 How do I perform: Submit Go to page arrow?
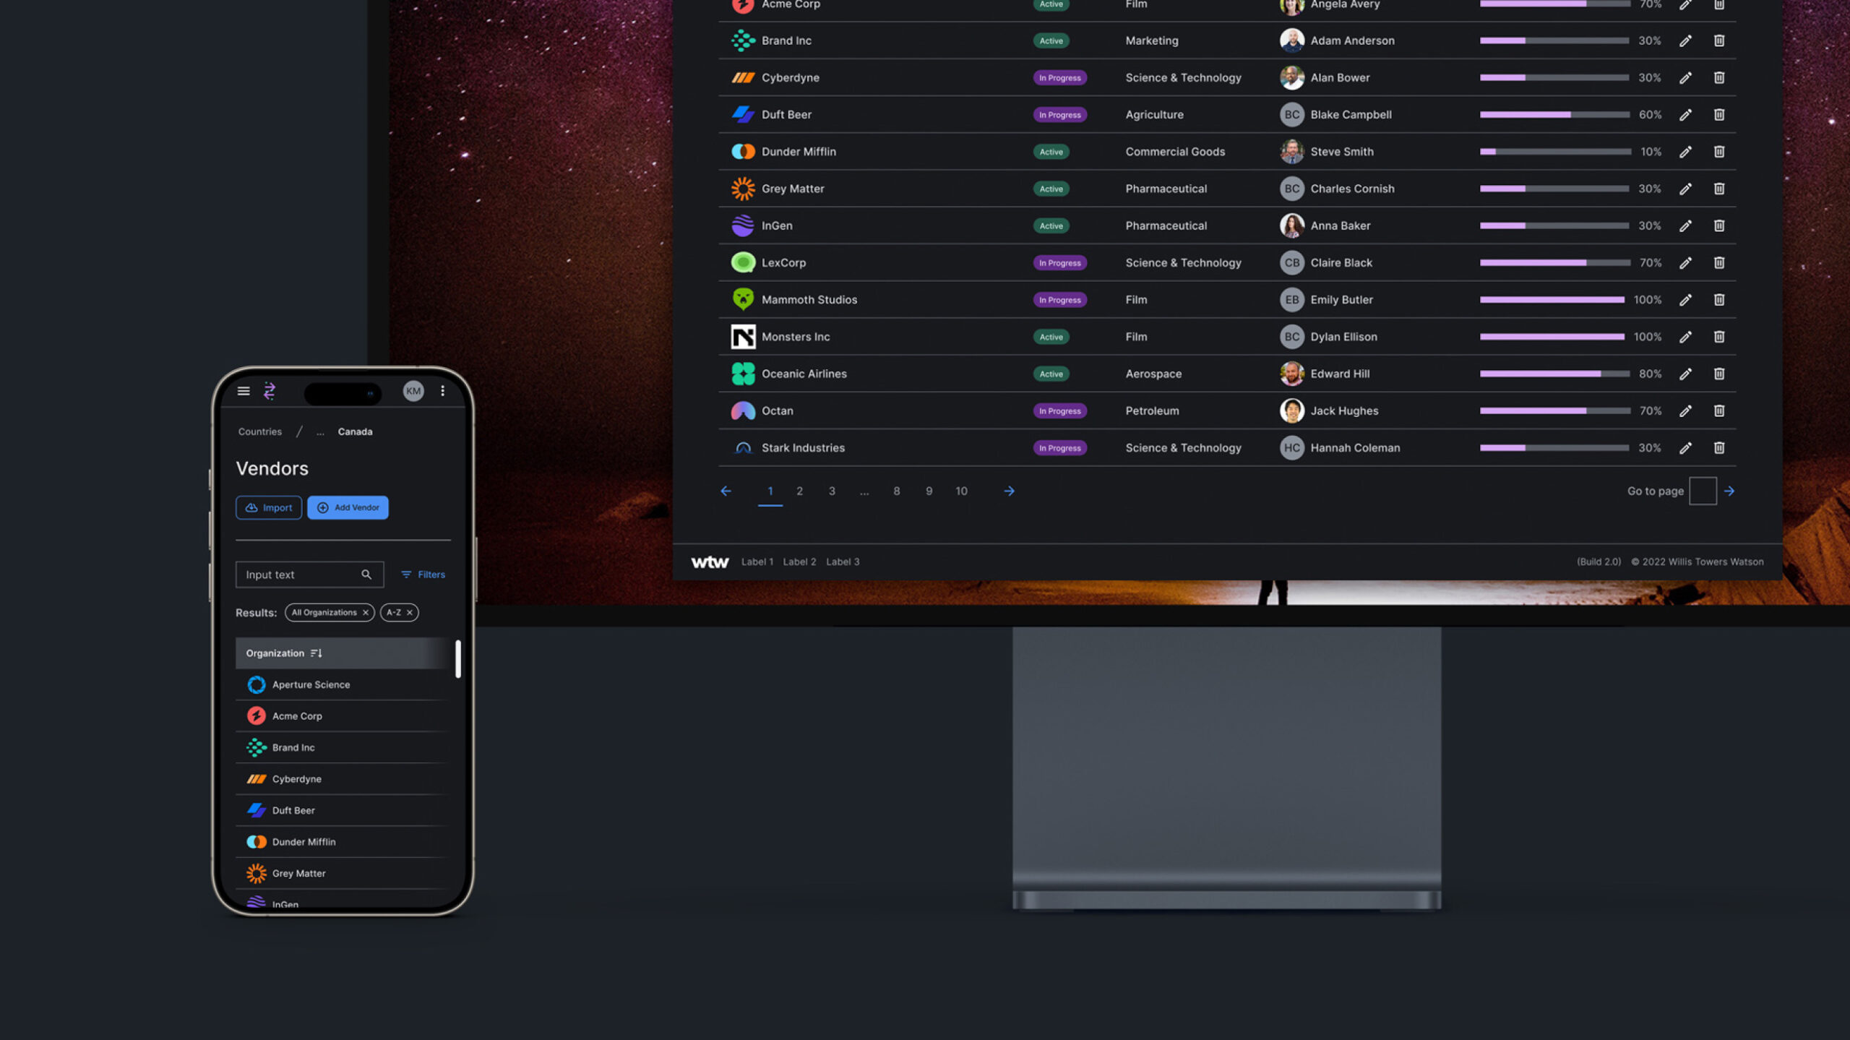1729,491
